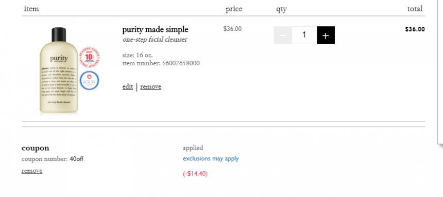Click the price column header
Viewport: 443px width, 197px height.
pos(234,9)
